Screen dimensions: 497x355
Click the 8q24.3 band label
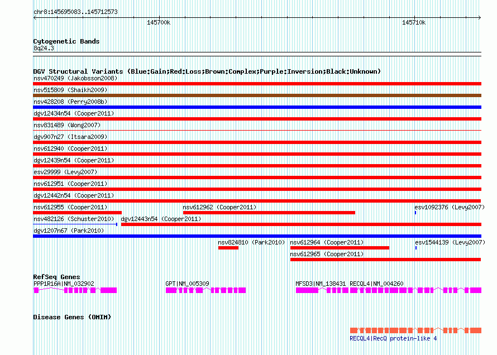click(x=44, y=48)
